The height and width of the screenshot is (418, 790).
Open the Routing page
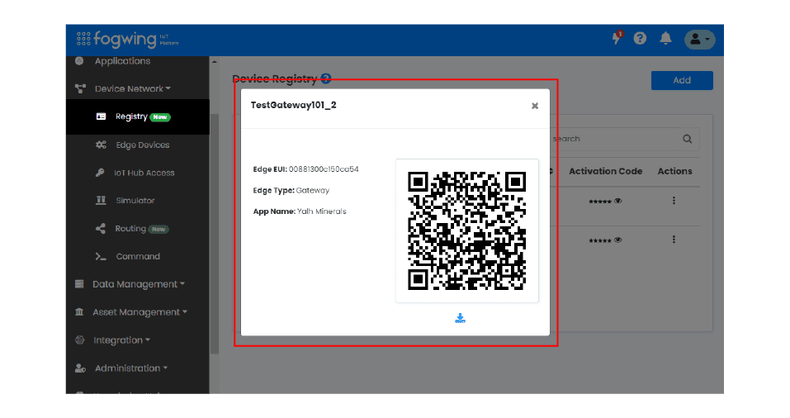(x=130, y=228)
